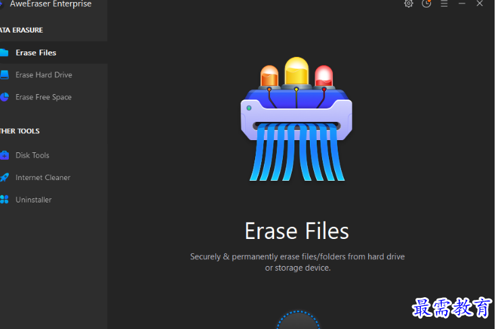Open the Uninstaller label
The image size is (496, 329).
pos(34,200)
